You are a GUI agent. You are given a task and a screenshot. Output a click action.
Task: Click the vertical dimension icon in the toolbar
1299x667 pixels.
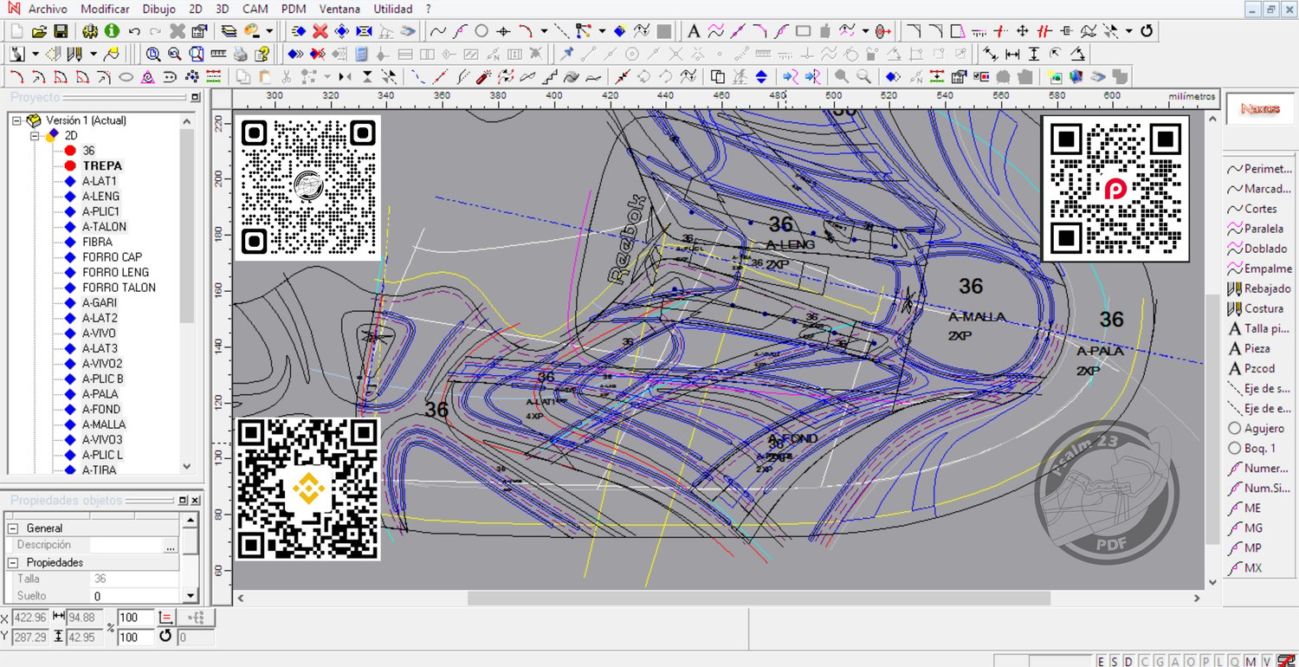click(x=1033, y=54)
